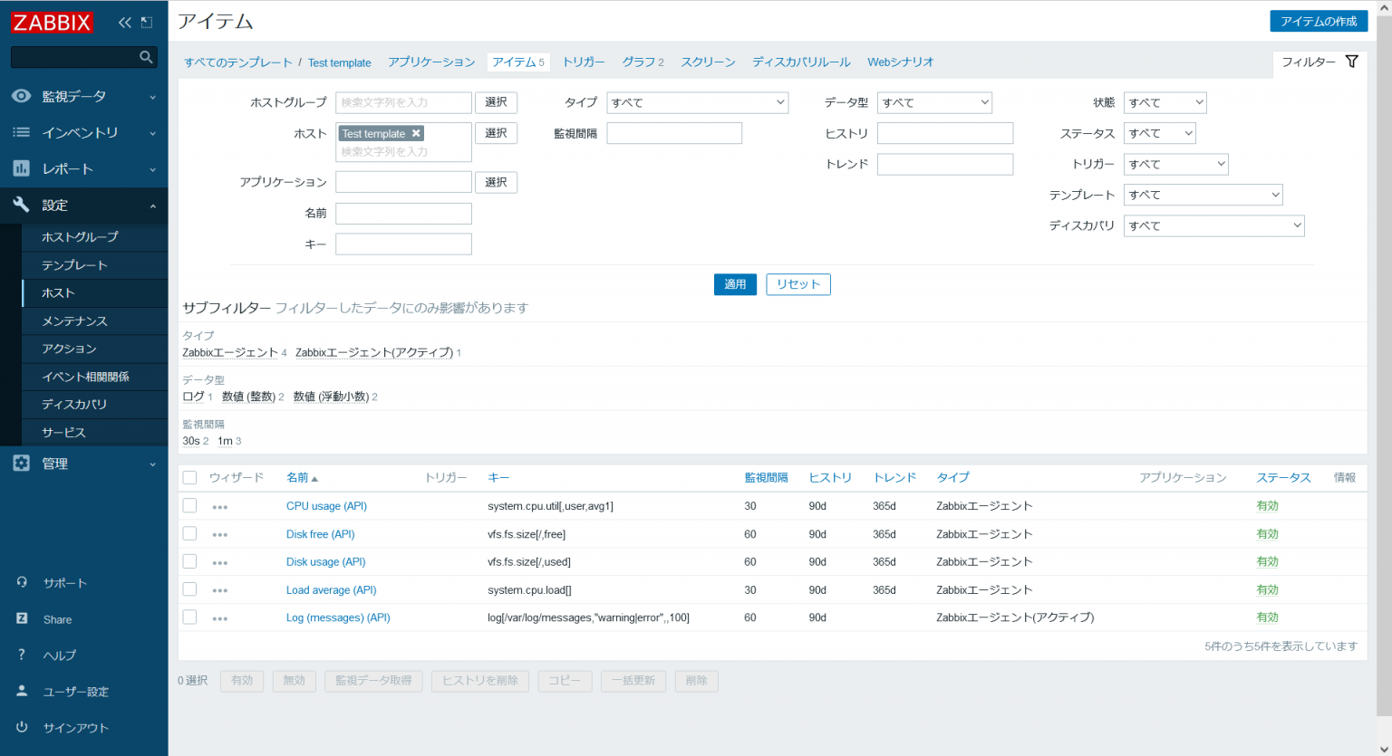Check the Load average (API) checkbox
Viewport: 1392px width, 756px height.
click(x=189, y=589)
